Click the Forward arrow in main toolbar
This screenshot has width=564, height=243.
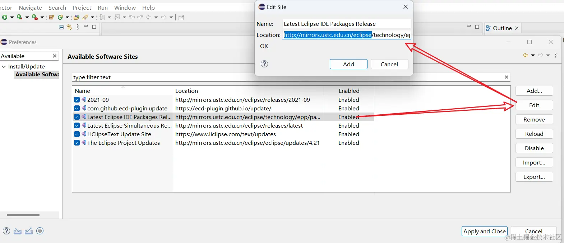click(164, 17)
